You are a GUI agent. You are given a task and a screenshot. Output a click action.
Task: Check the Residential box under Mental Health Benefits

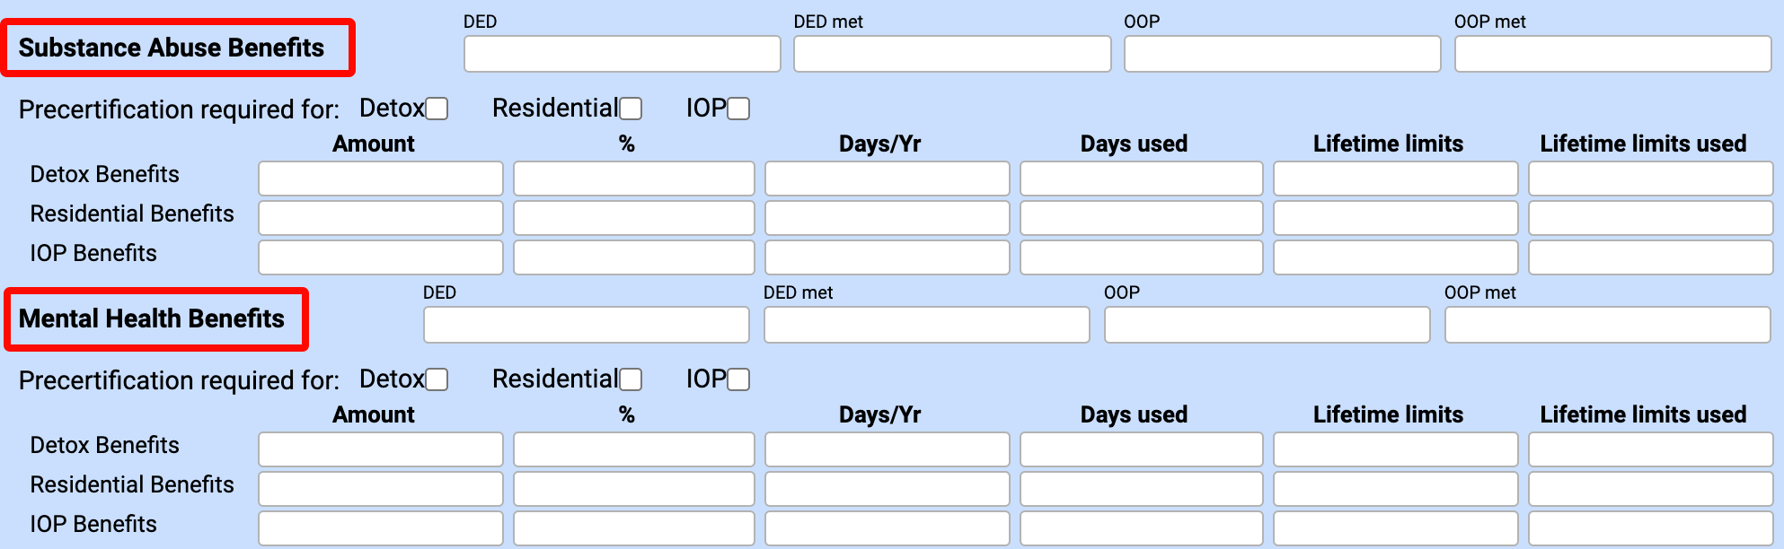[631, 379]
